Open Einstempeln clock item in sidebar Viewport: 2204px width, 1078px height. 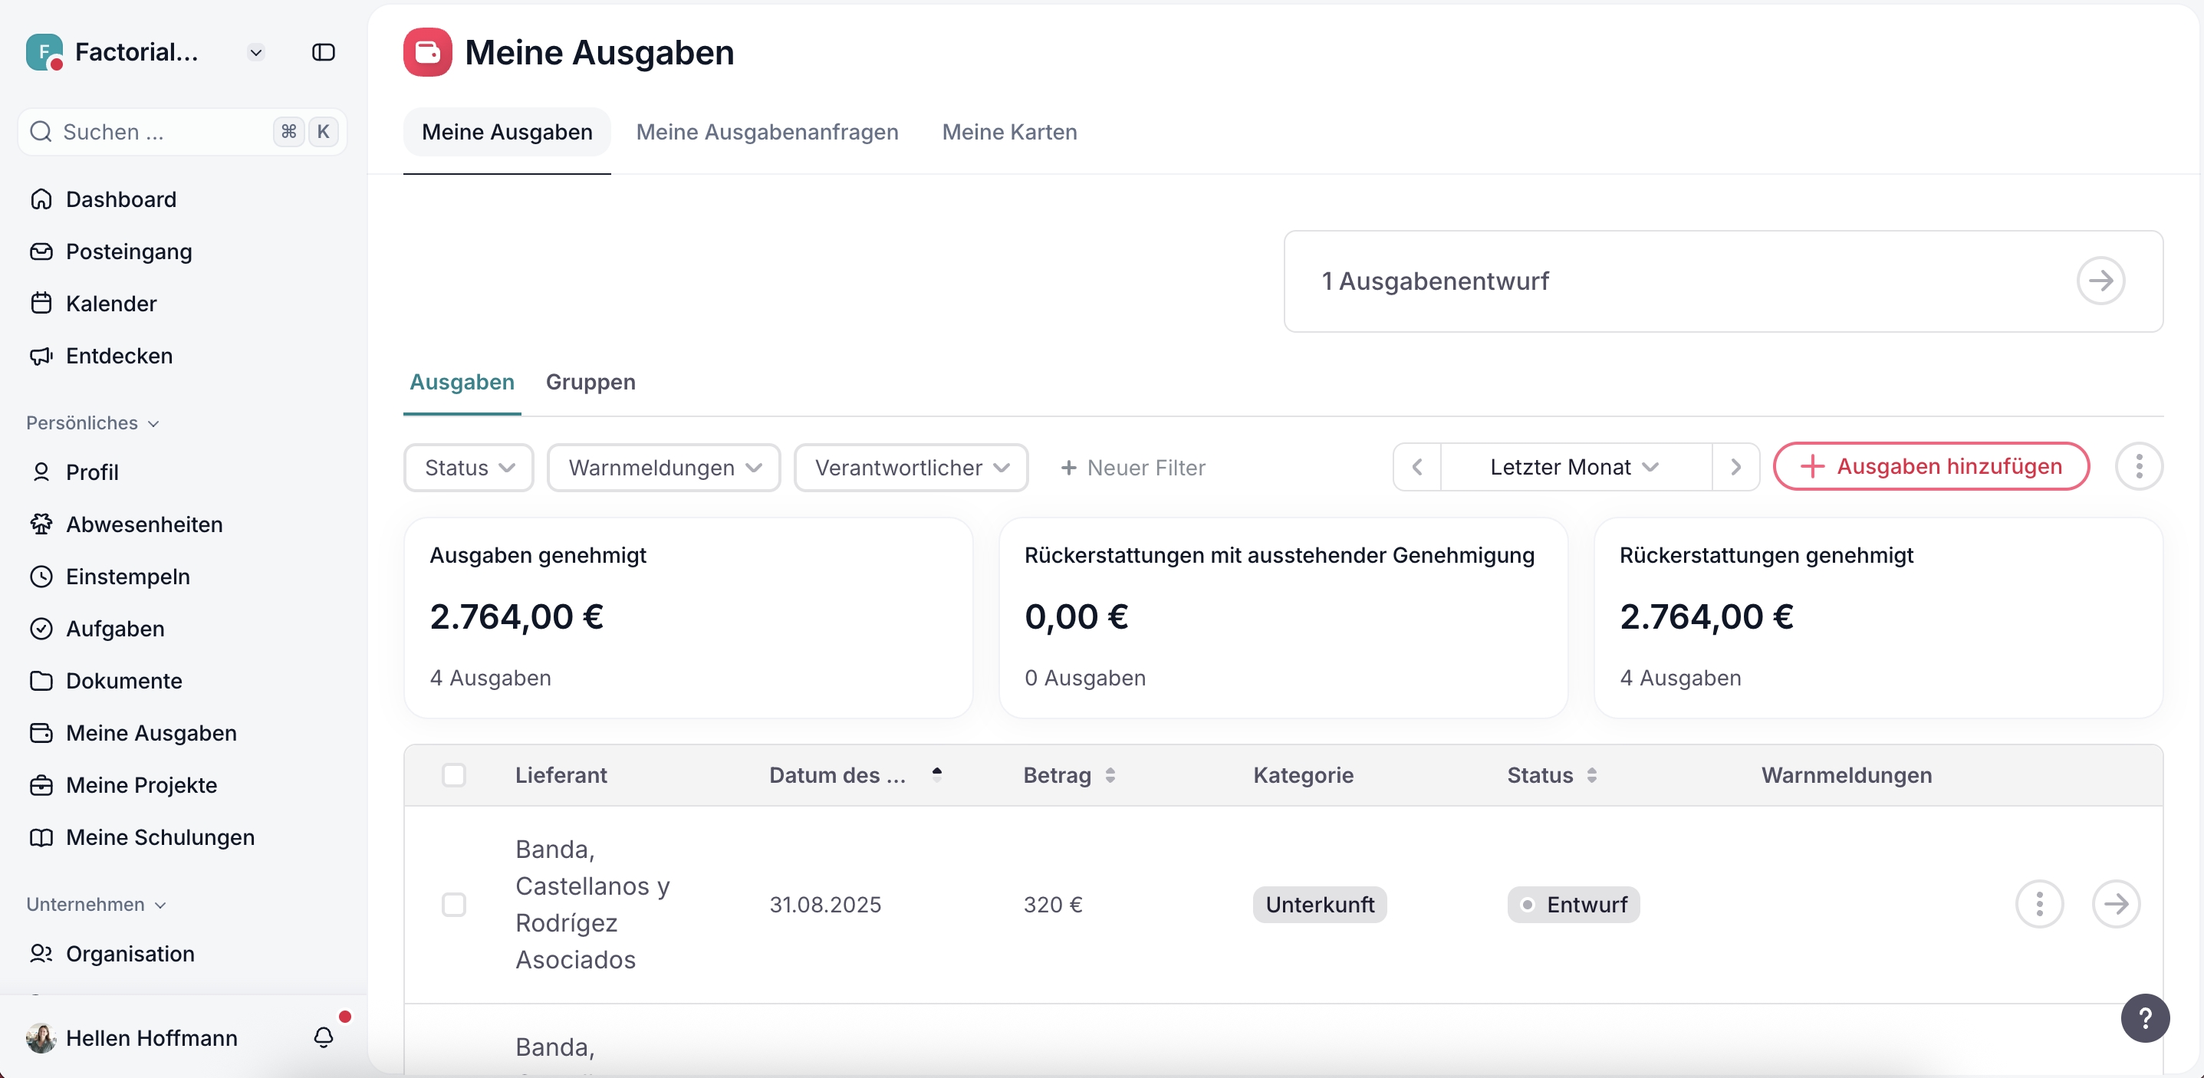tap(127, 577)
